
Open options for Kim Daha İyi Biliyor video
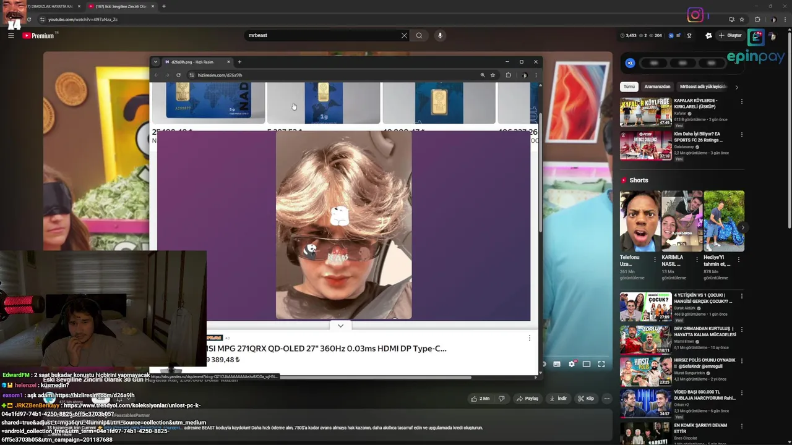(741, 135)
